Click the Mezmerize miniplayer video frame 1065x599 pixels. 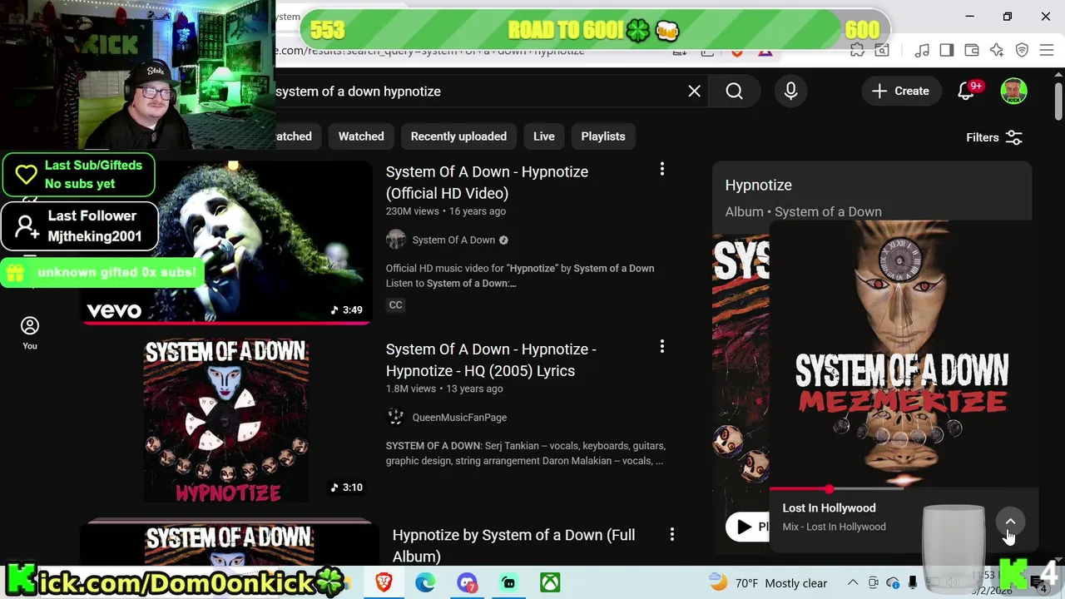pos(903,354)
